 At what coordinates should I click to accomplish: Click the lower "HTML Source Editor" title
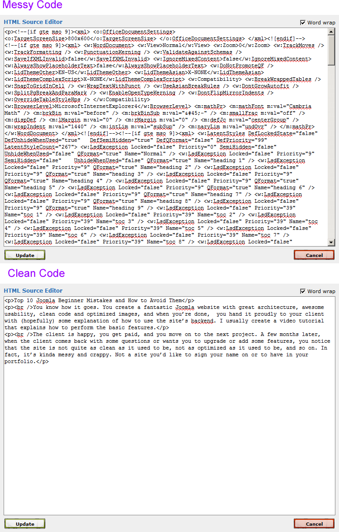[33, 290]
